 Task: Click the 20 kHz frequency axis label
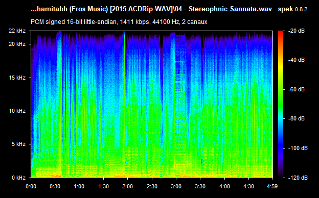click(x=17, y=44)
